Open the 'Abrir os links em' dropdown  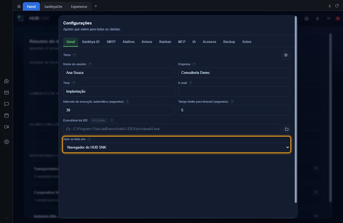[177, 147]
